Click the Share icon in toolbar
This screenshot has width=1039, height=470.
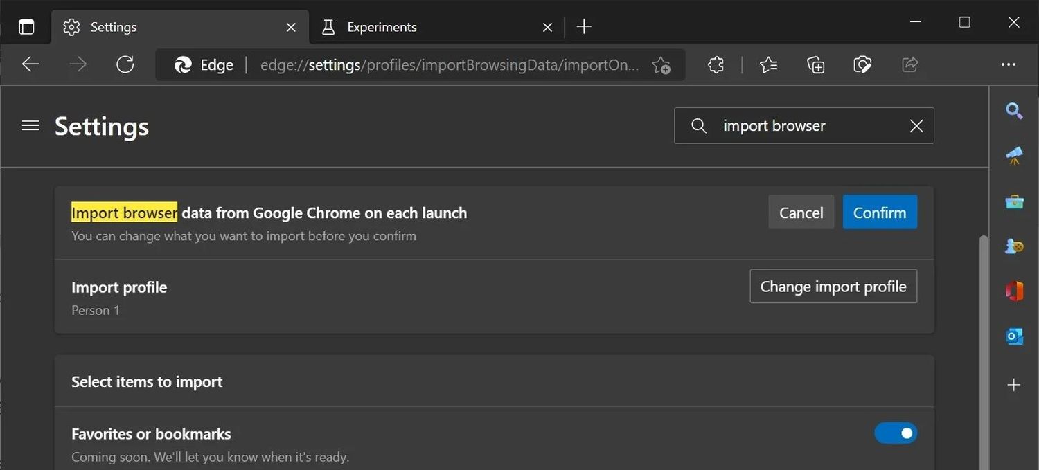(x=909, y=65)
